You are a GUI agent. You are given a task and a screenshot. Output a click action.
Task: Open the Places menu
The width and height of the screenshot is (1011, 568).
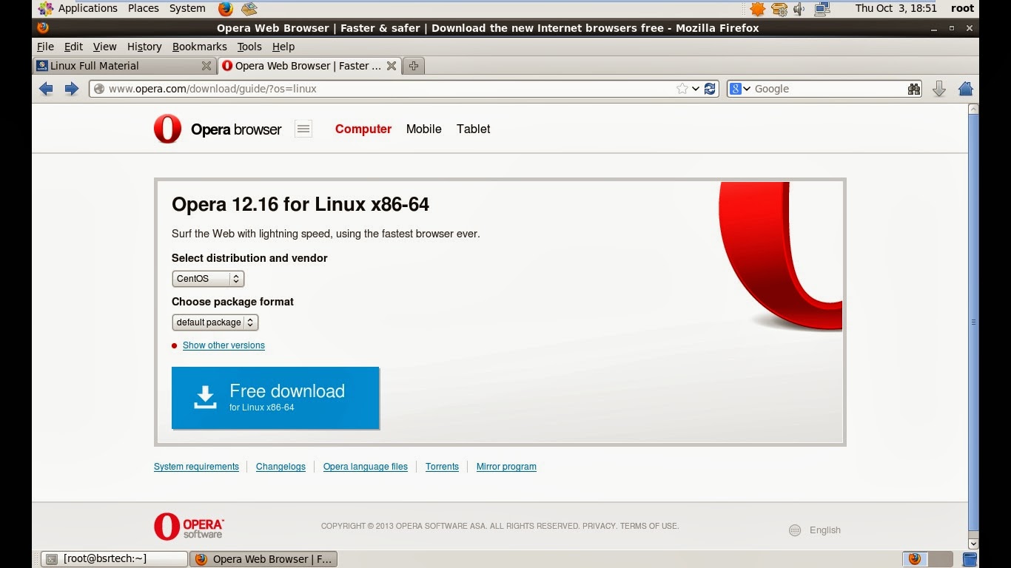point(144,9)
